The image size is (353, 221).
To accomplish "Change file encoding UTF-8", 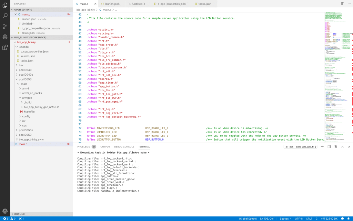I will click(299, 219).
